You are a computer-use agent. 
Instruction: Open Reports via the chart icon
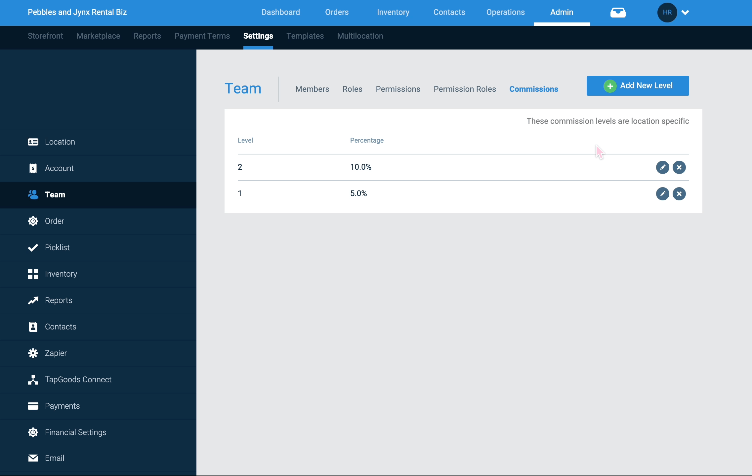click(x=33, y=300)
